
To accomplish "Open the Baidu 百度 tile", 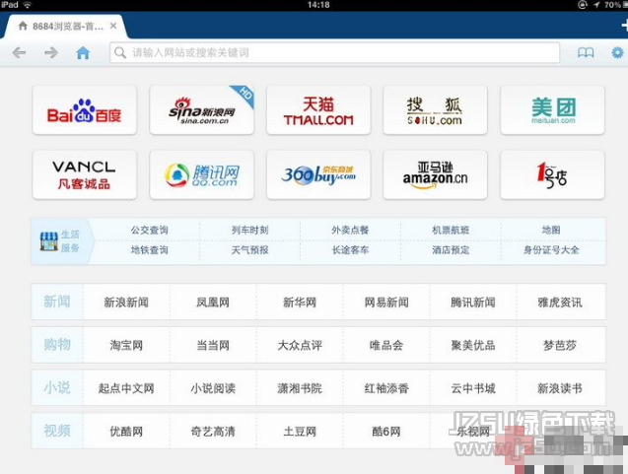I will pos(85,110).
